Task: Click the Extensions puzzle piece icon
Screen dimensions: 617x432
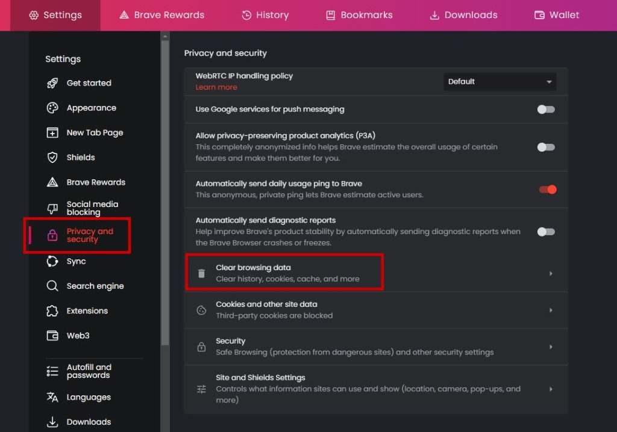Action: [x=52, y=310]
